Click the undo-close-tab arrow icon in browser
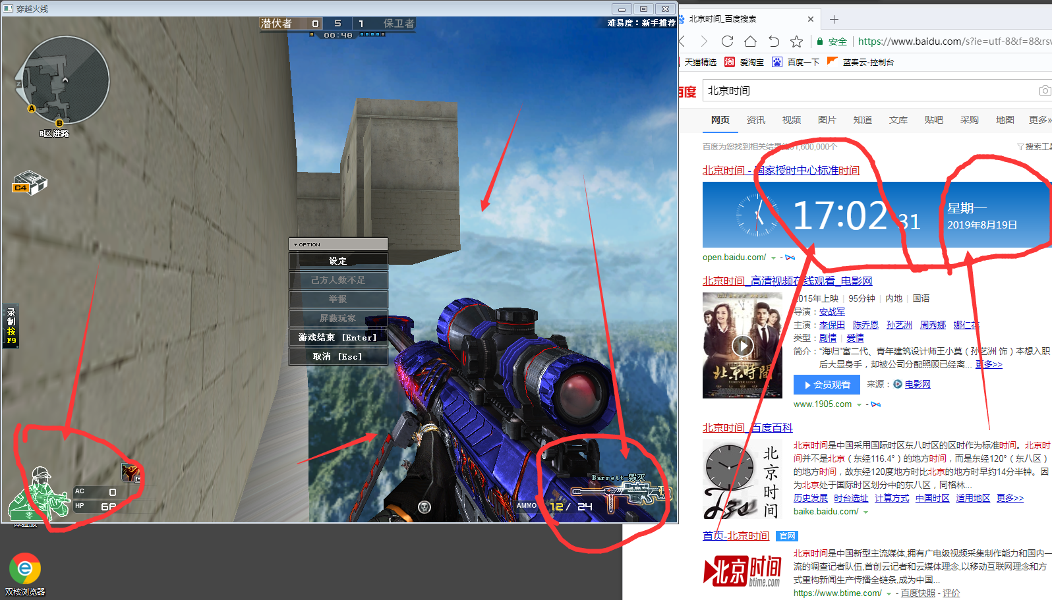The height and width of the screenshot is (600, 1052). [x=773, y=41]
